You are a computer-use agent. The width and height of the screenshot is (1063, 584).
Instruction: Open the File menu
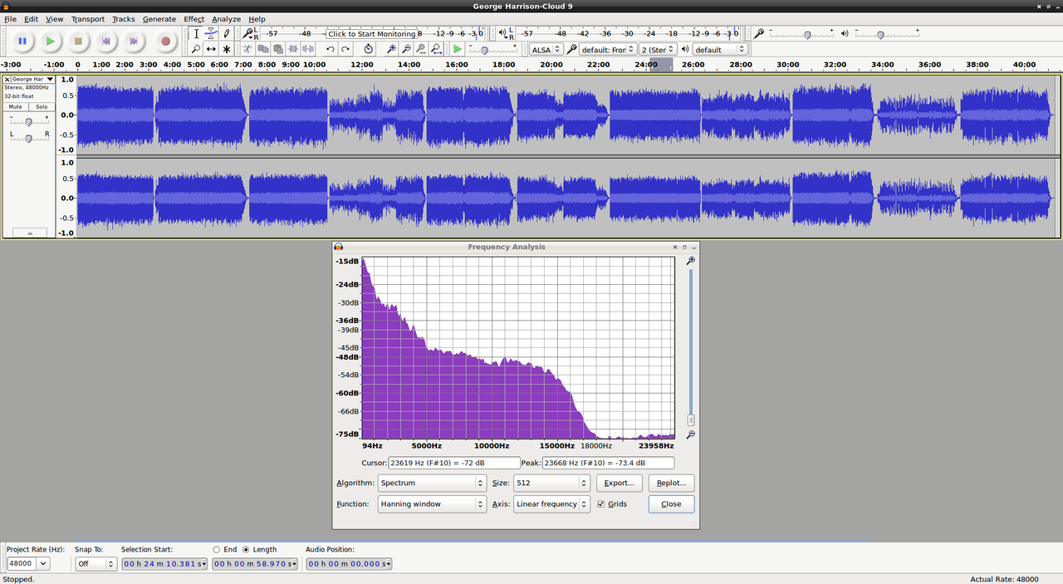pyautogui.click(x=10, y=18)
